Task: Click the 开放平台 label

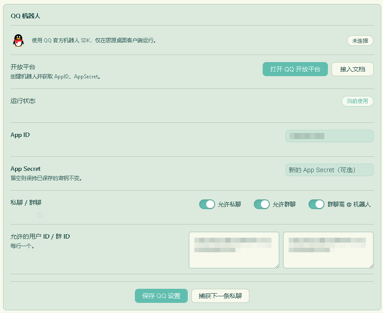Action: coord(23,67)
